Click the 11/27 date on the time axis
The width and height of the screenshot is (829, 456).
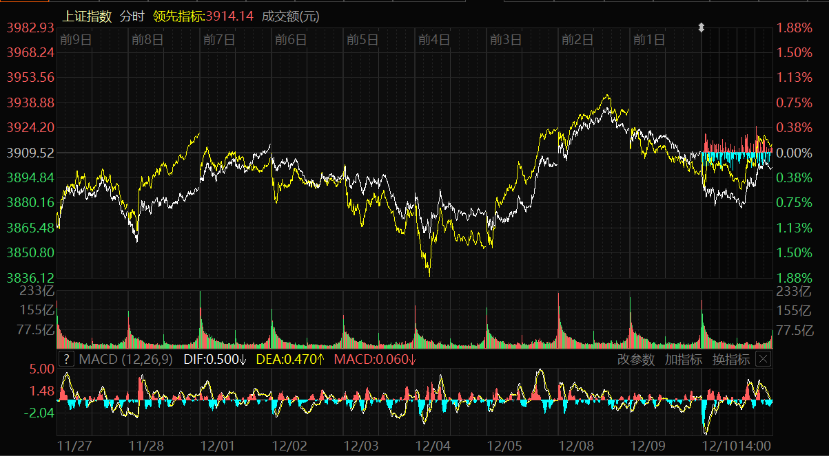pyautogui.click(x=74, y=445)
